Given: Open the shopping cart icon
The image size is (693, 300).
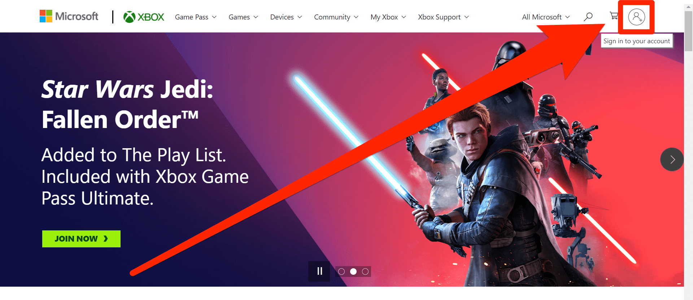Looking at the screenshot, I should pyautogui.click(x=614, y=16).
